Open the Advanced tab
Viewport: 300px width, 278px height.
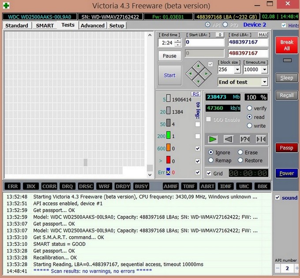(x=93, y=26)
